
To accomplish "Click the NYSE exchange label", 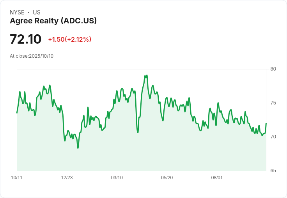I will pos(17,12).
